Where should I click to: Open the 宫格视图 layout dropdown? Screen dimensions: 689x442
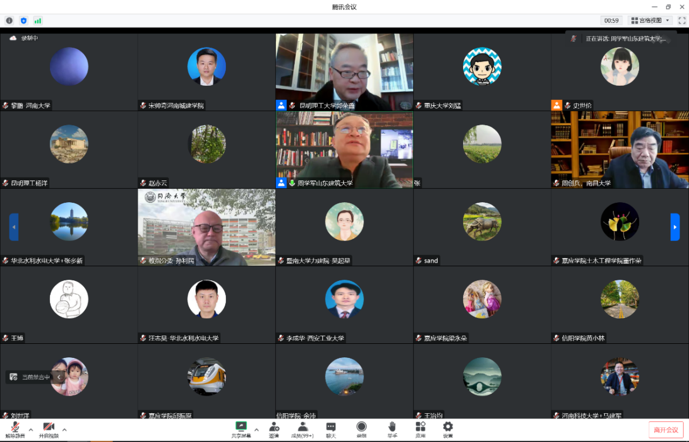point(650,21)
